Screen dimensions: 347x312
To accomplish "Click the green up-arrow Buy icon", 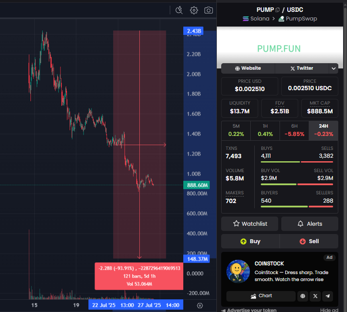I will [243, 241].
